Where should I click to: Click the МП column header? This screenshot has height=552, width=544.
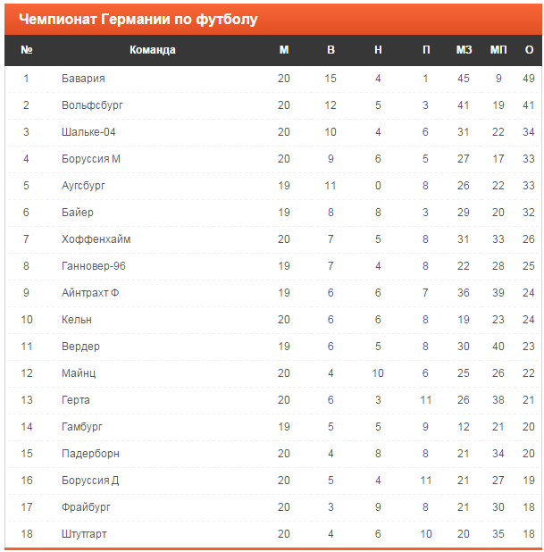(498, 50)
